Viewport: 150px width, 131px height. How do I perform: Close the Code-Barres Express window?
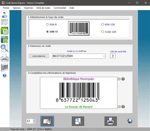click(146, 3)
